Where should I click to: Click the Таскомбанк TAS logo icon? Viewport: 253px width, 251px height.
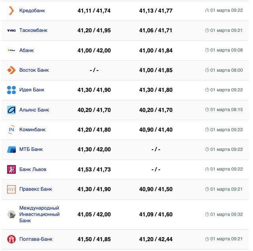click(11, 30)
